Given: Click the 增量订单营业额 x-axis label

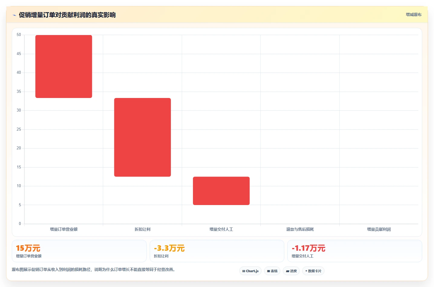Looking at the screenshot, I should pos(64,229).
